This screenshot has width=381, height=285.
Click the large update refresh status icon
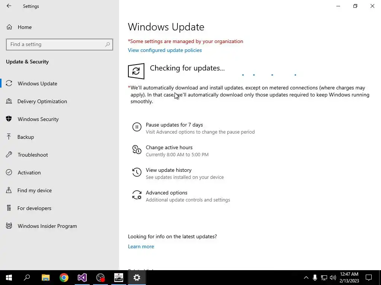136,71
